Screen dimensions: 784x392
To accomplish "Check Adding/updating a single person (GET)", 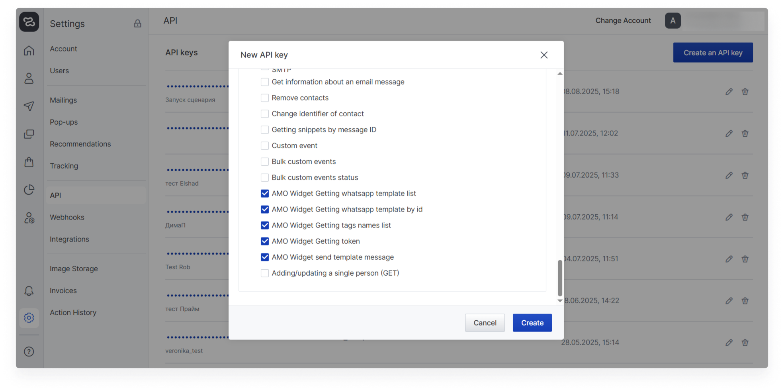I will tap(265, 273).
